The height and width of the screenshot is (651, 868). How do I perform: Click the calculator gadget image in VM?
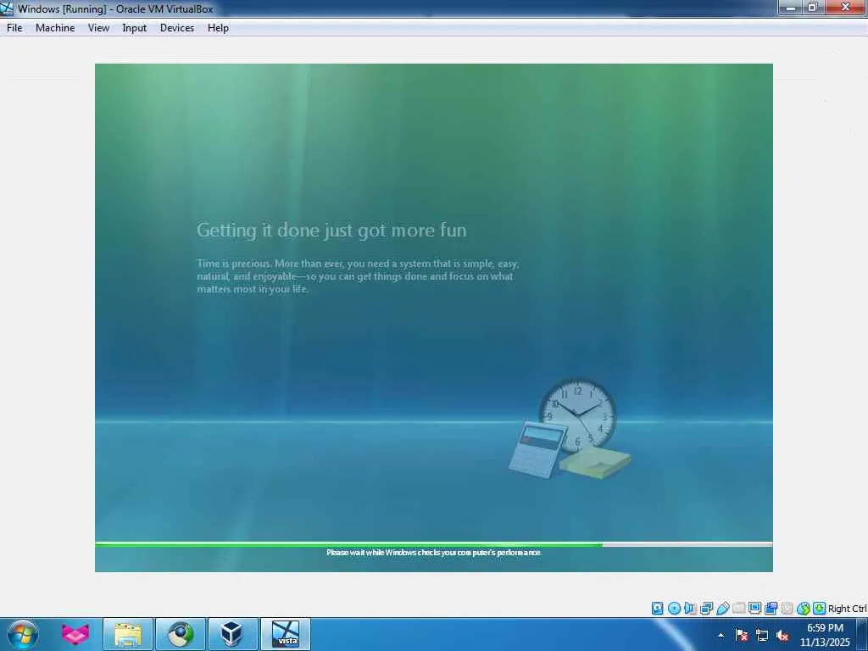(x=537, y=449)
